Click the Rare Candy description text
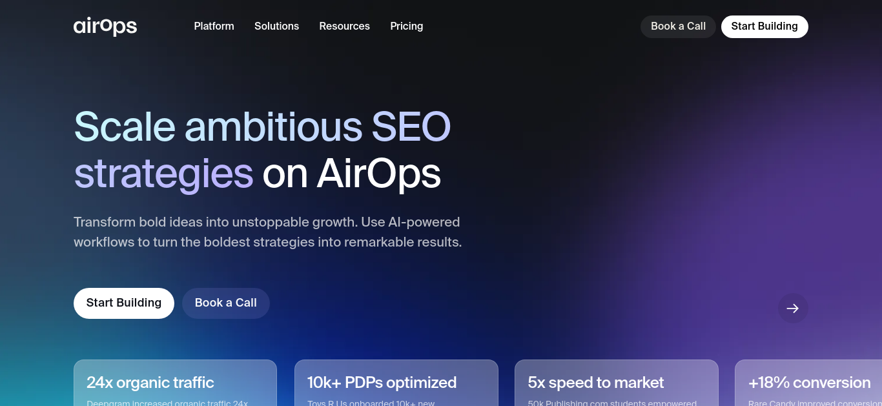 tap(815, 403)
